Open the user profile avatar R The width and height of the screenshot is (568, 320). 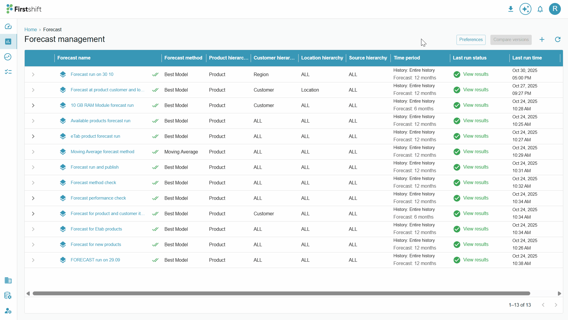point(555,9)
